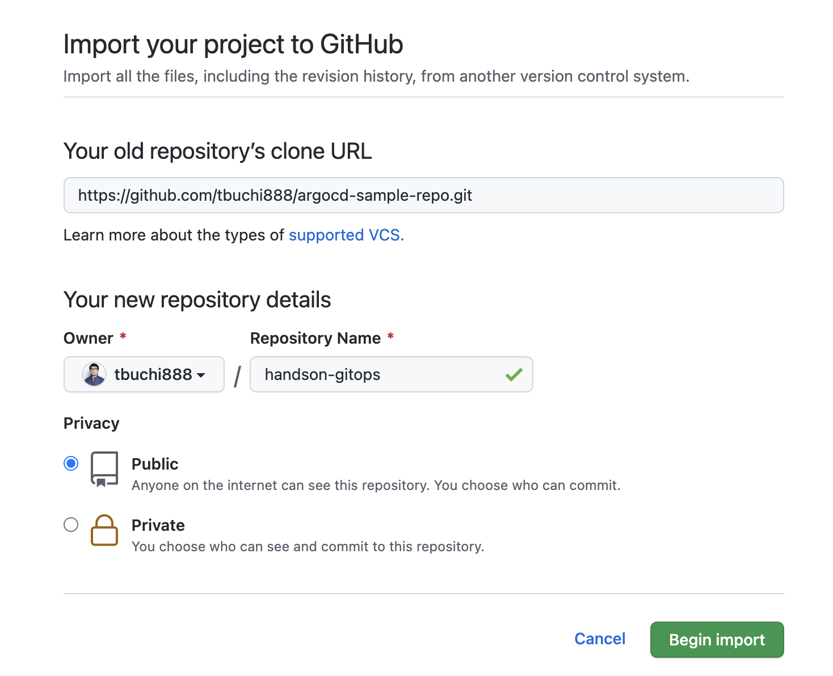Click the 'Import your project to GitHub' heading

233,44
